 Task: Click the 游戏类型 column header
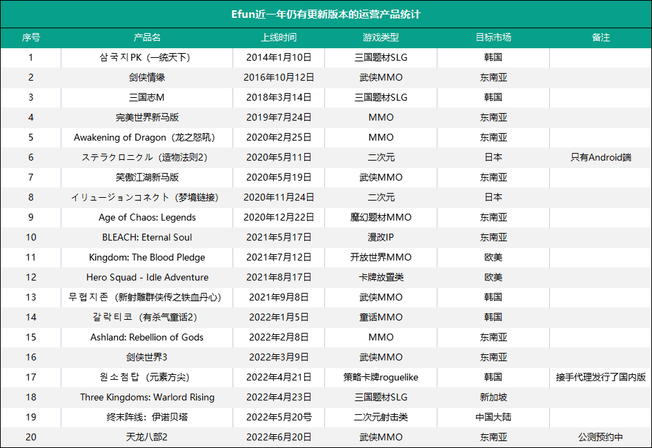pos(380,37)
